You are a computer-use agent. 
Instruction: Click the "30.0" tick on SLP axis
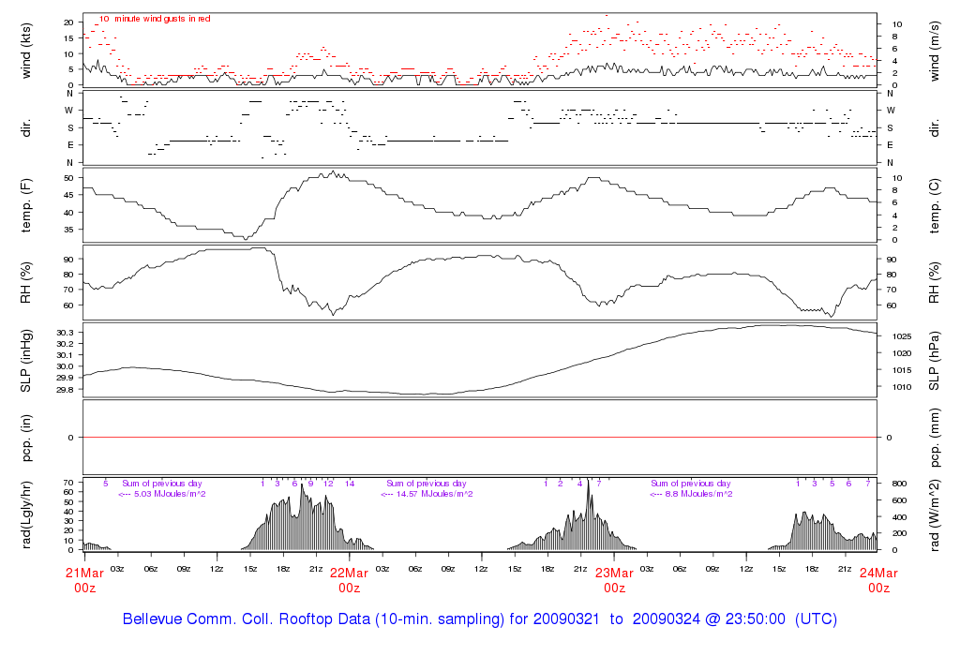pyautogui.click(x=65, y=366)
